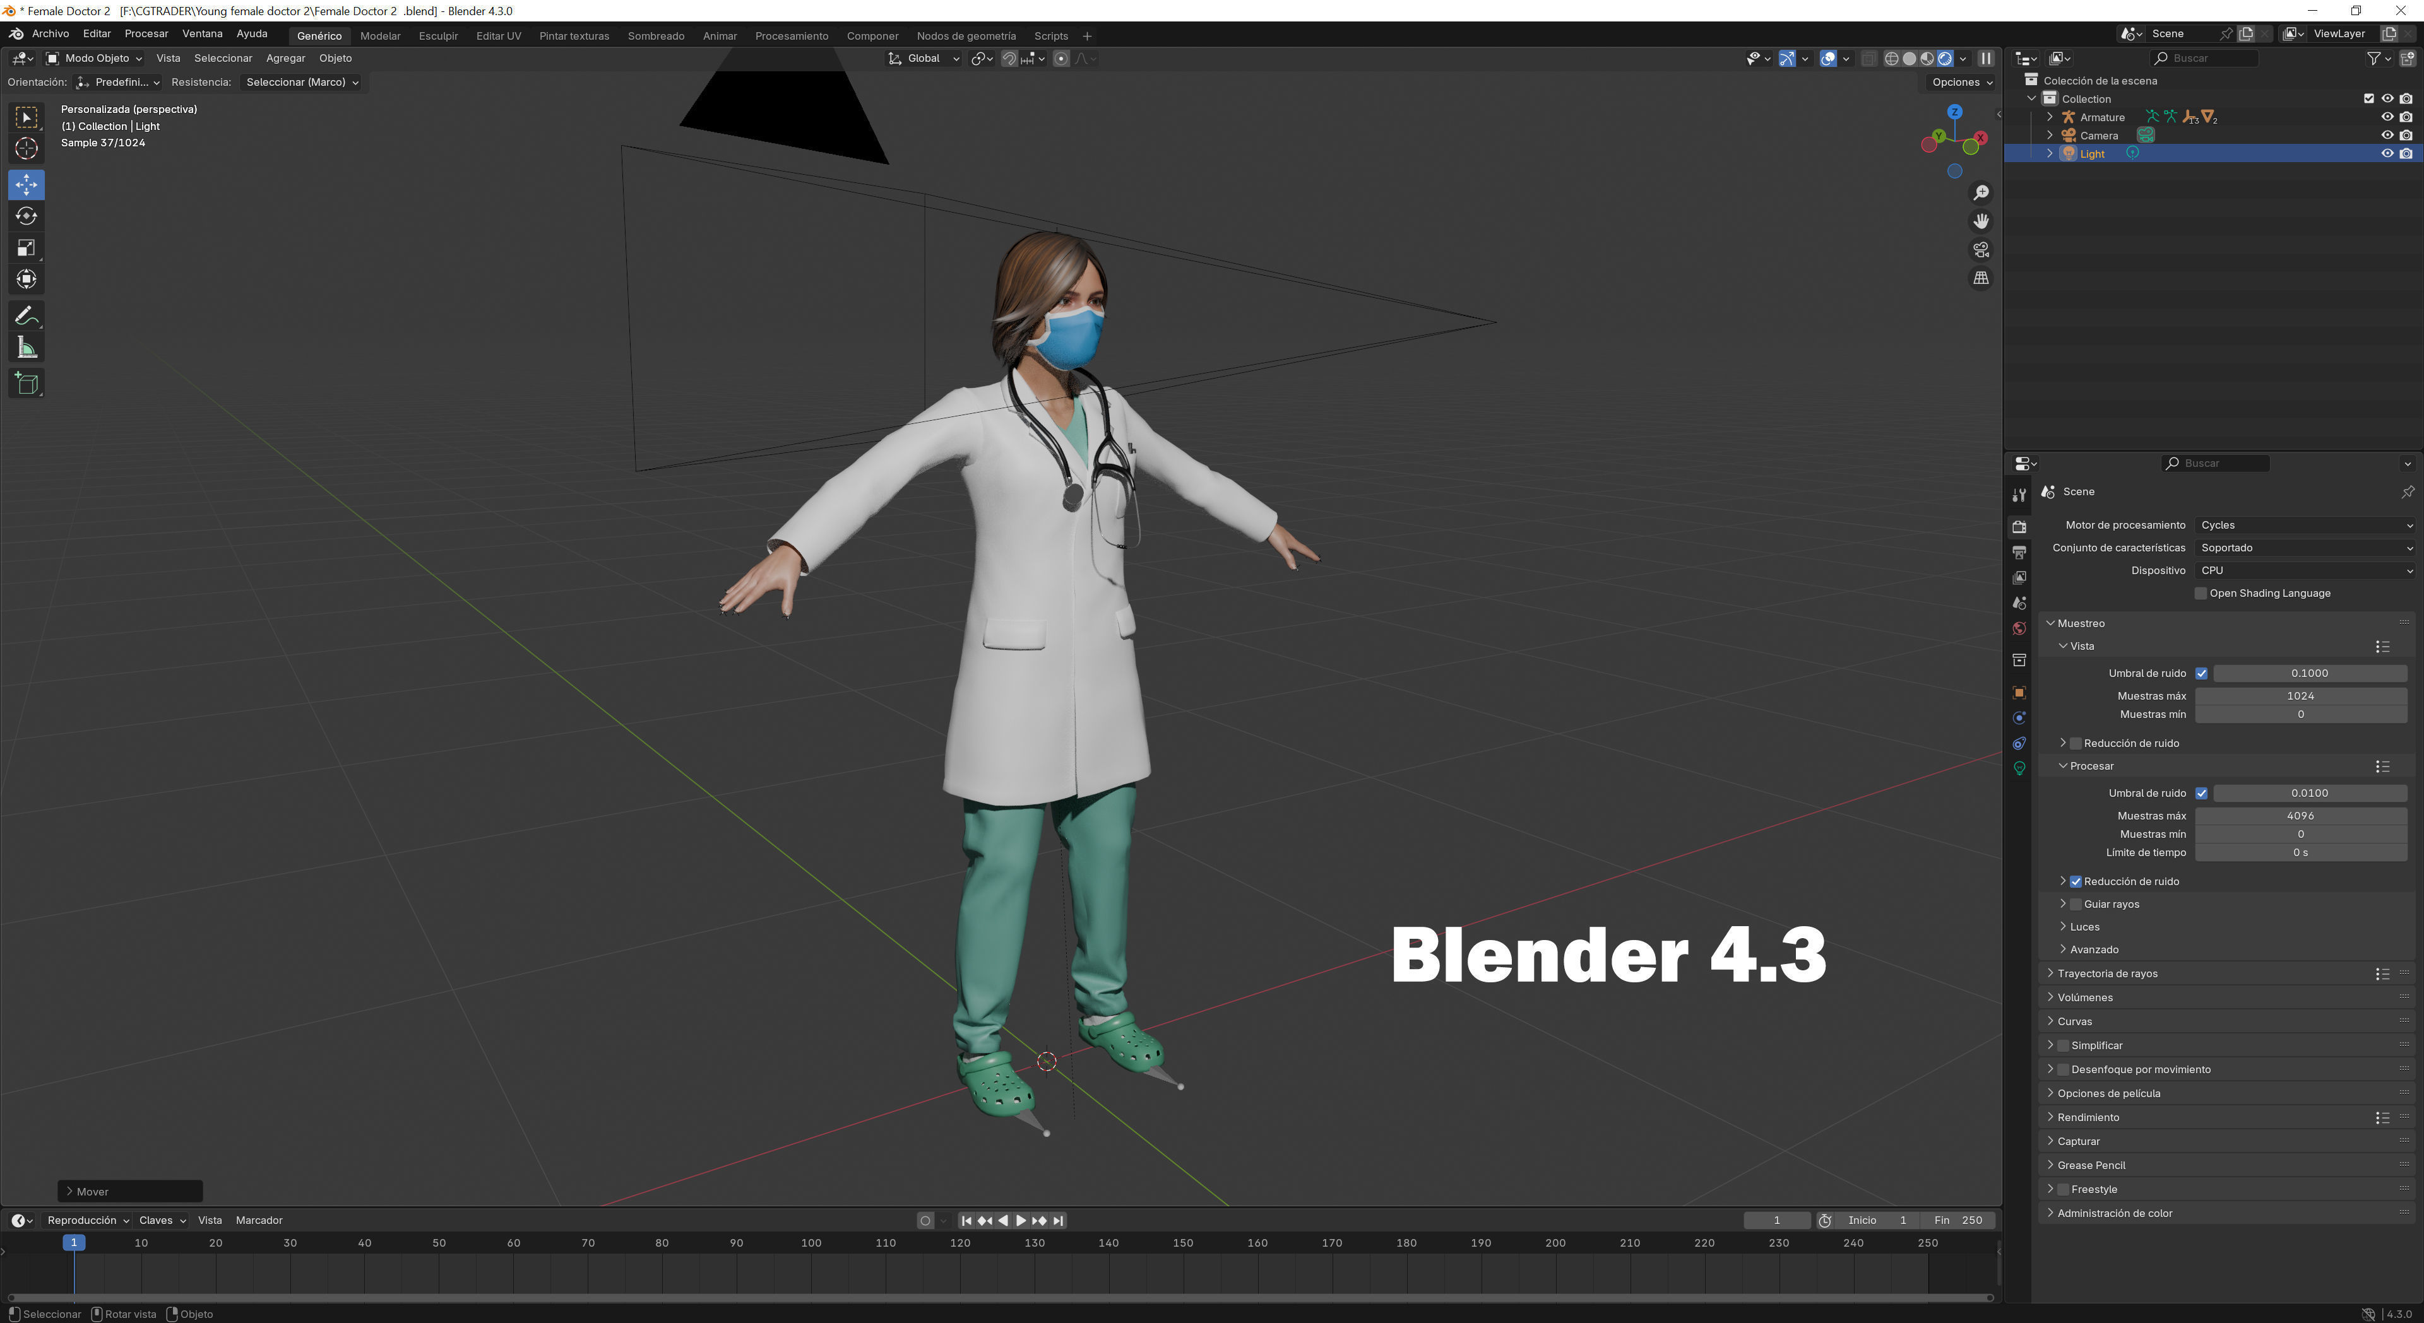The height and width of the screenshot is (1323, 2424).
Task: Open the Light data properties tab icon
Action: tap(2019, 768)
